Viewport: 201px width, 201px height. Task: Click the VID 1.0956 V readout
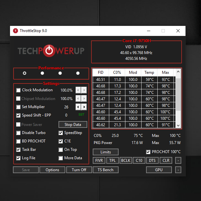[136, 47]
